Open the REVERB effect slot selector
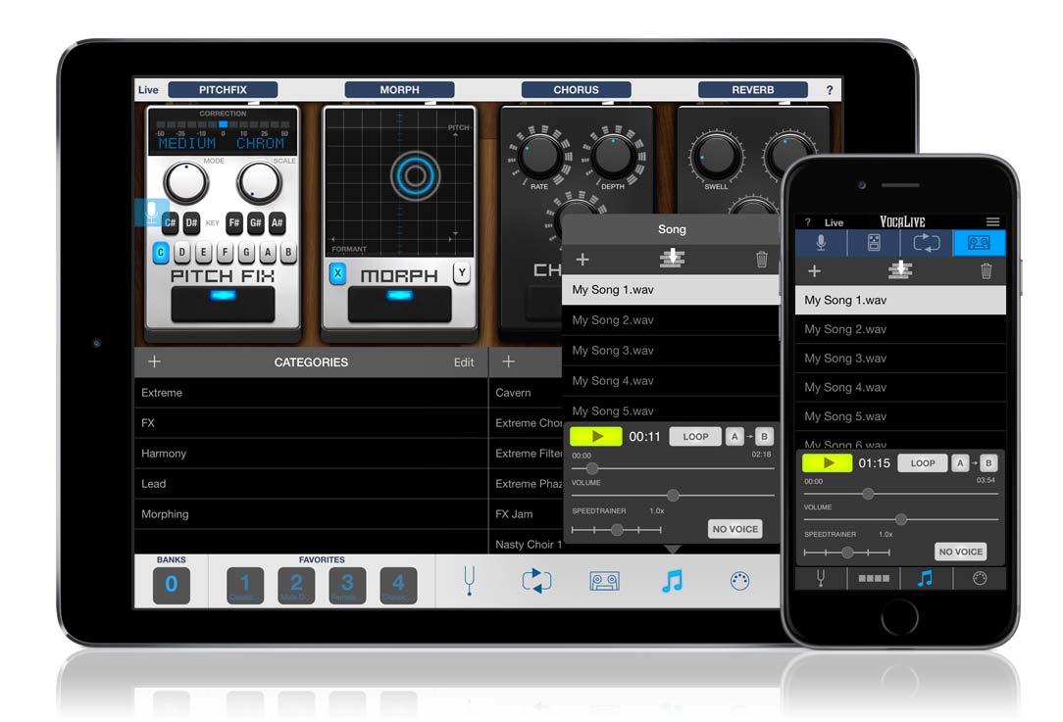 coord(752,90)
